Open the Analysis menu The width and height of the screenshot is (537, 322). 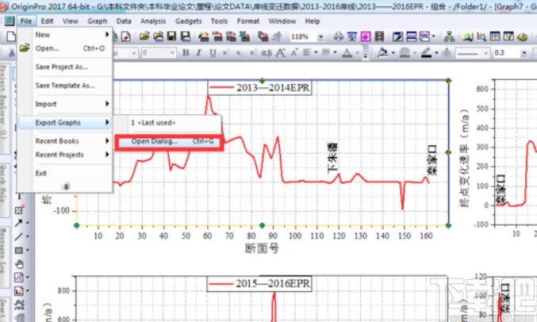(x=153, y=21)
